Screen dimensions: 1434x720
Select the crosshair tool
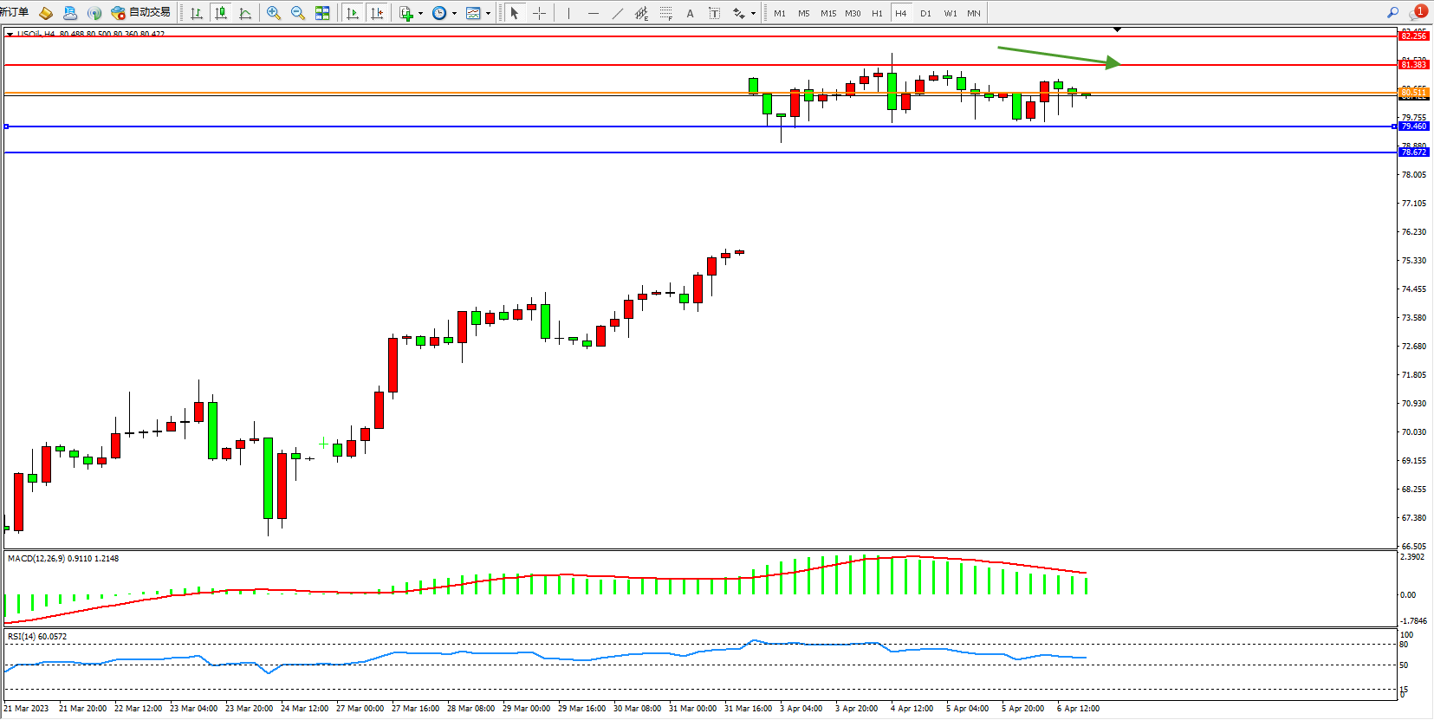coord(539,13)
